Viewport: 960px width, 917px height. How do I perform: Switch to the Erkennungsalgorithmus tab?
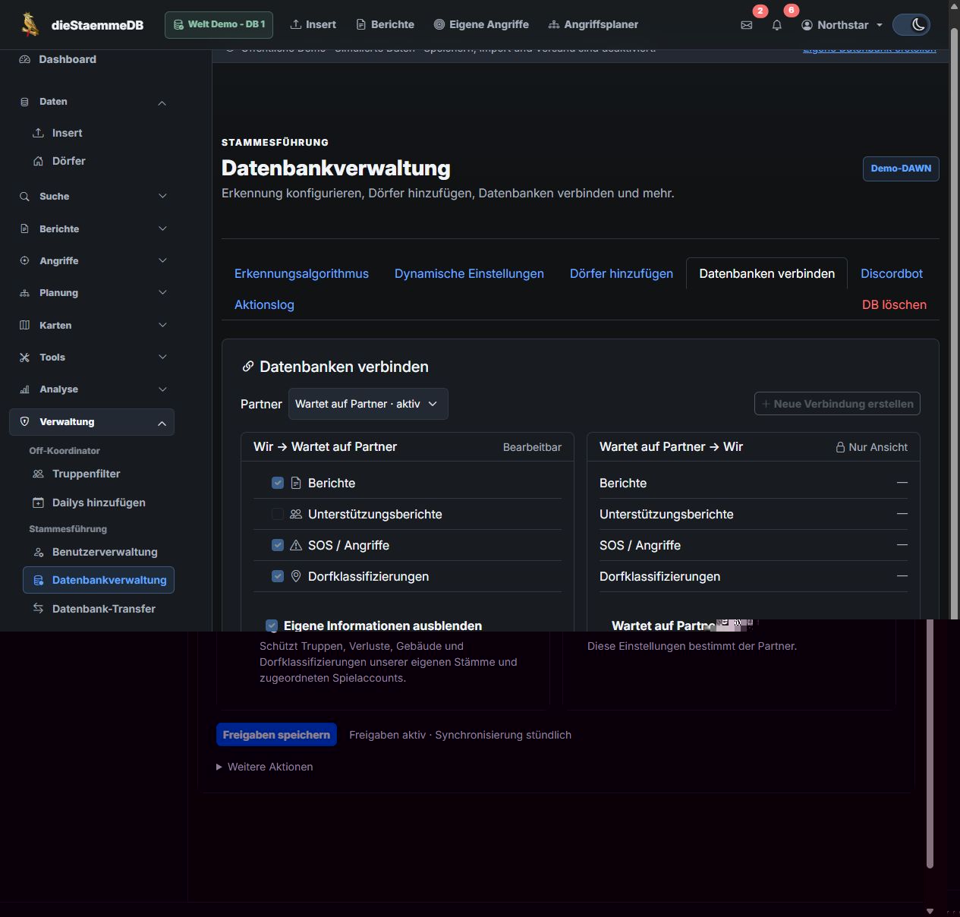pyautogui.click(x=301, y=273)
